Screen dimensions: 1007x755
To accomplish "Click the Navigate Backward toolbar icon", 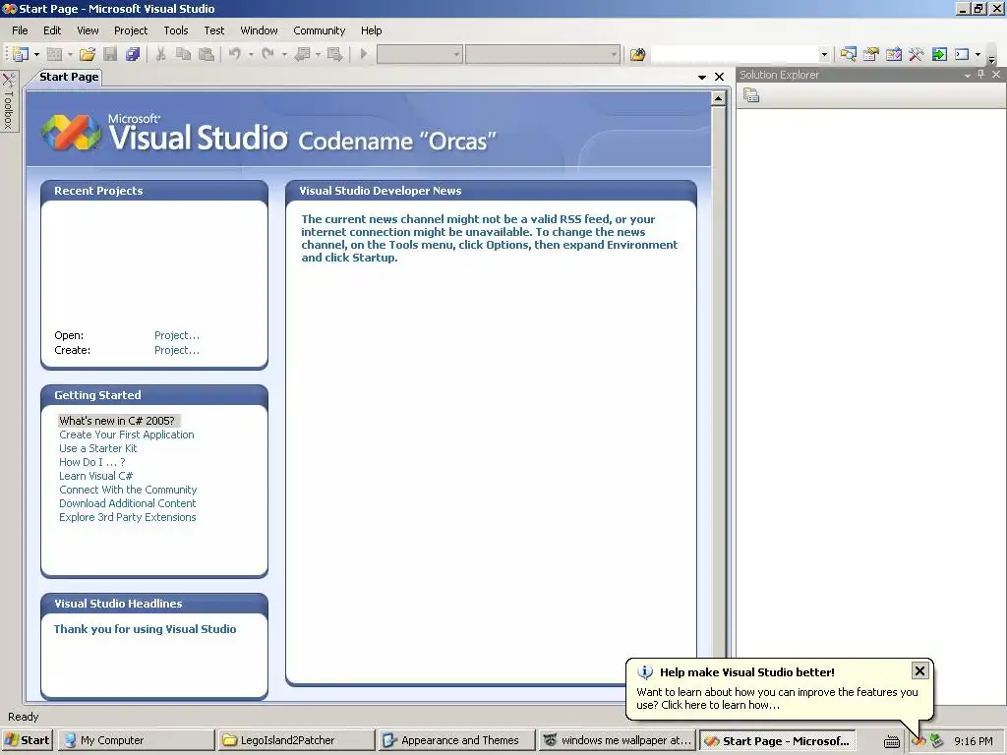I will coord(302,54).
